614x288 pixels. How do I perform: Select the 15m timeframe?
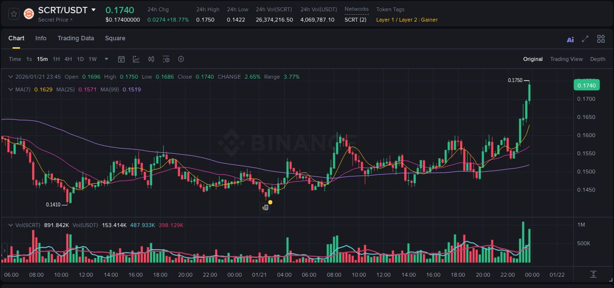(42, 58)
